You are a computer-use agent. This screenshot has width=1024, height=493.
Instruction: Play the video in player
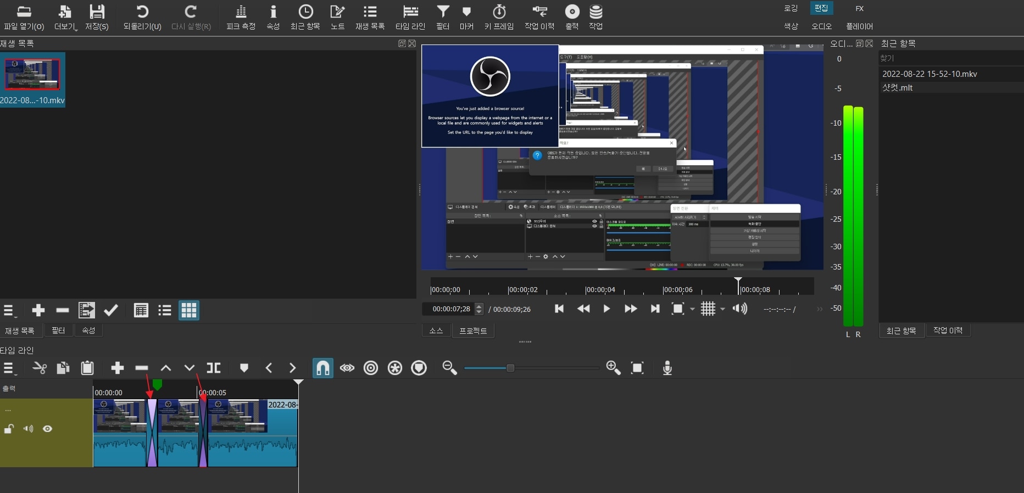point(606,309)
